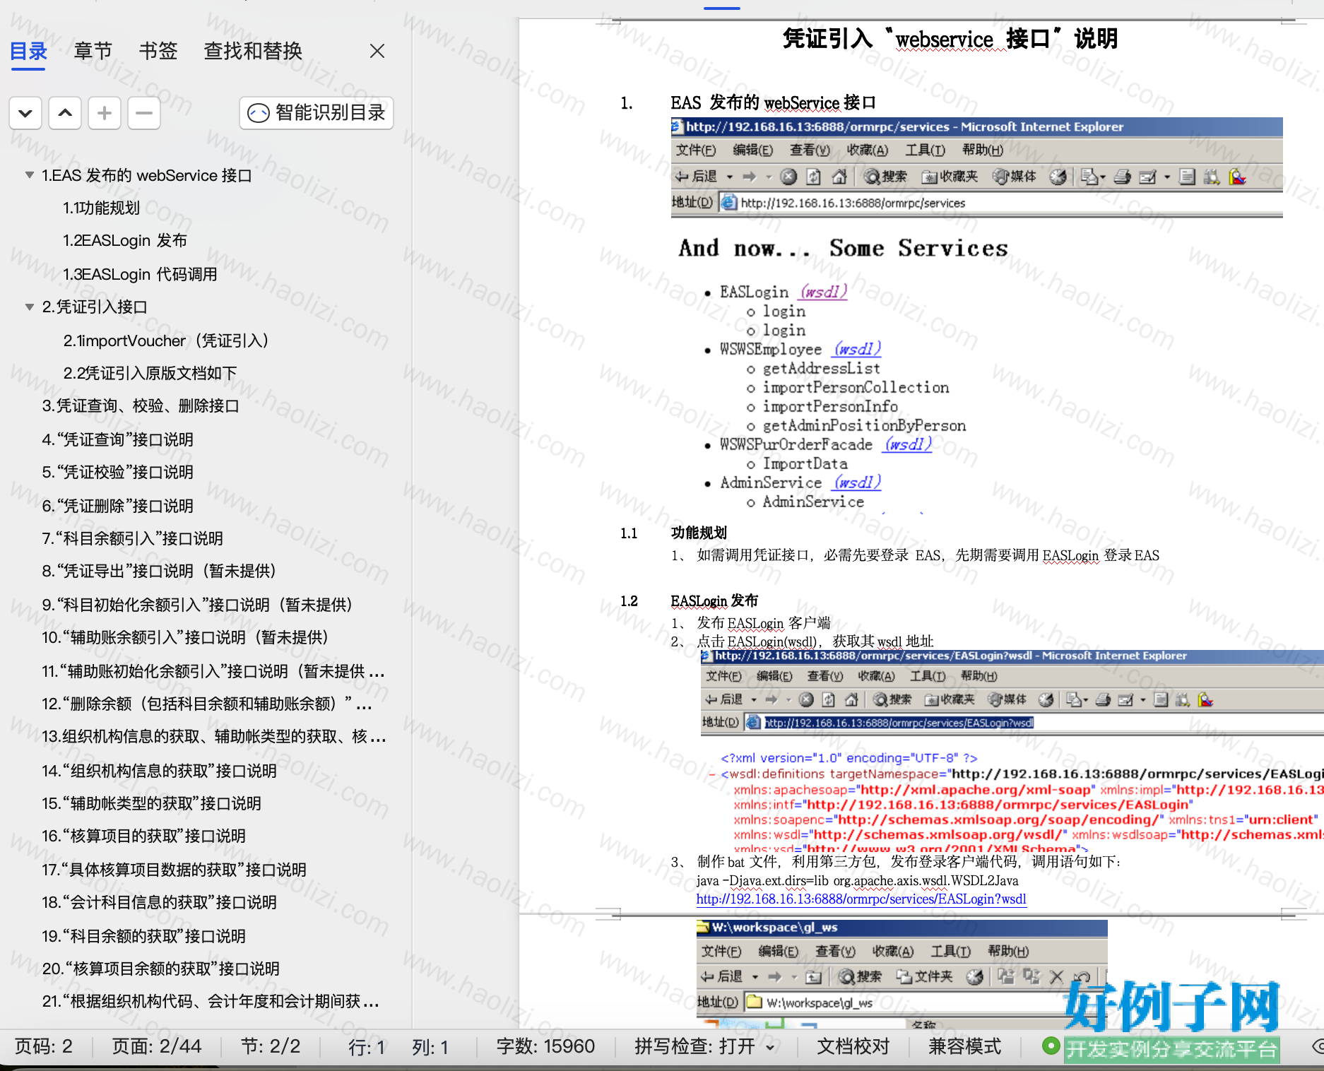The height and width of the screenshot is (1071, 1324).
Task: Collapse the 1.EAS 发布的 webService 接口 section
Action: [x=30, y=175]
